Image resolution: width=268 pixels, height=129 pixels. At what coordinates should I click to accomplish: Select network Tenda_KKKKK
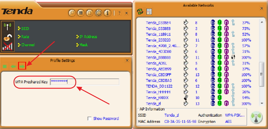pyautogui.click(x=157, y=98)
